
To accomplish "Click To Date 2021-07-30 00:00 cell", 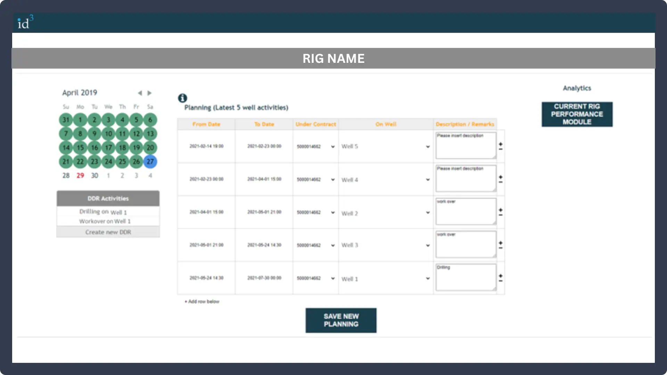I will [264, 278].
